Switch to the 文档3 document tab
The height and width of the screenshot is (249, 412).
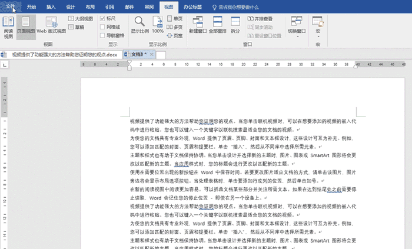[x=139, y=55]
